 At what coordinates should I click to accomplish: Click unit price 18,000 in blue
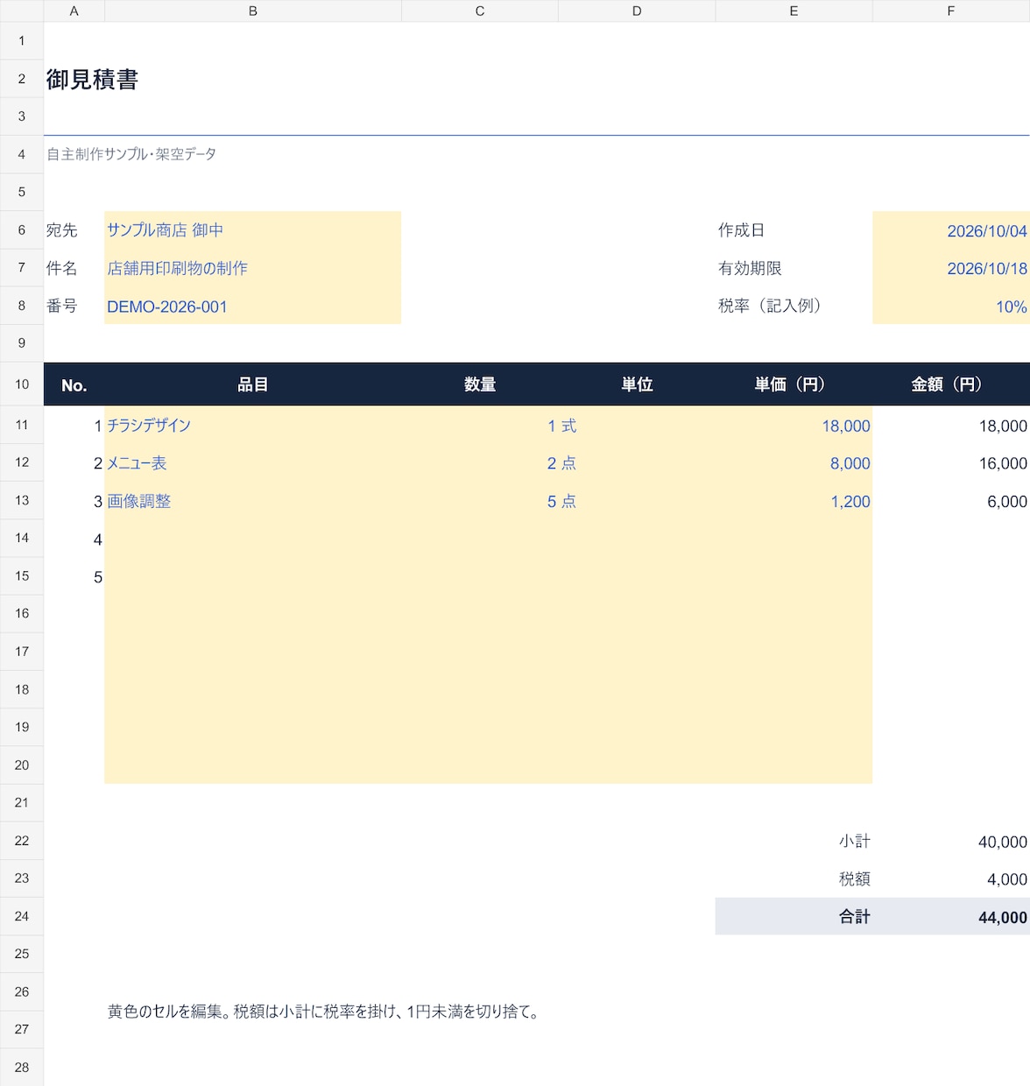pos(794,425)
